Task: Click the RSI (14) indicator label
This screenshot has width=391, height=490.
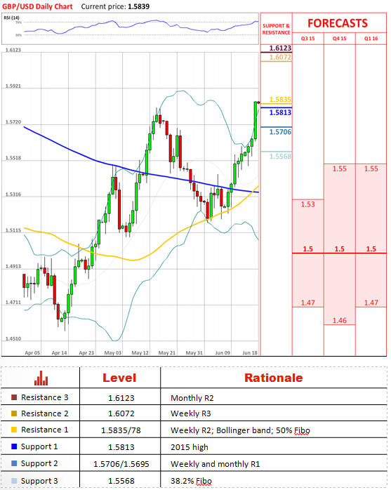Action: pos(11,18)
